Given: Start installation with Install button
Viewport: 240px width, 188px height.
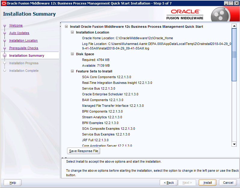Looking at the screenshot, I should (x=208, y=183).
